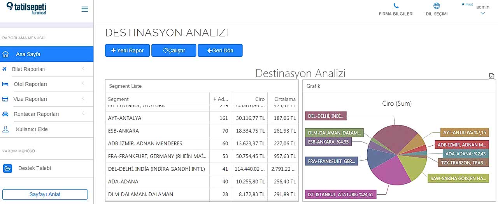Click the export icon above the chart

491,76
